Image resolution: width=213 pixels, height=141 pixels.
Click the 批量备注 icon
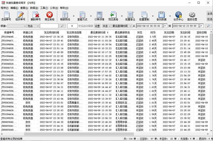tap(130, 16)
